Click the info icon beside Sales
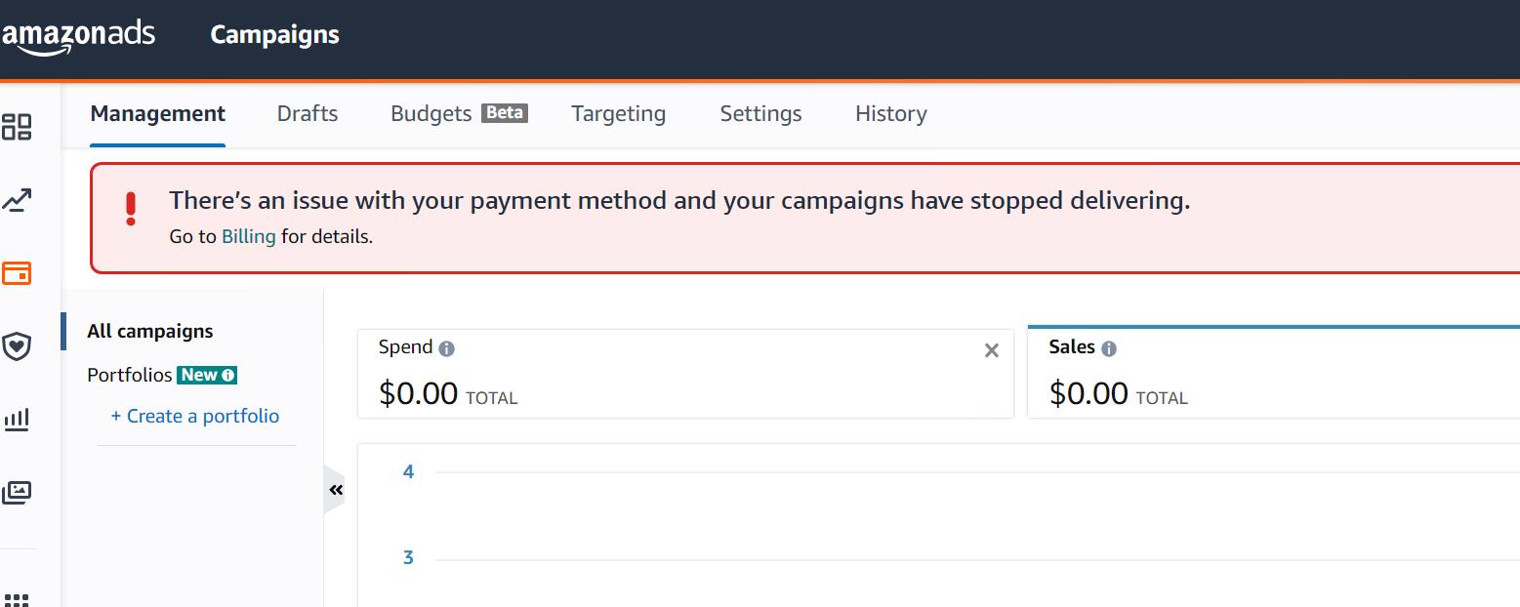Screen dimensions: 1520x607 [1109, 348]
